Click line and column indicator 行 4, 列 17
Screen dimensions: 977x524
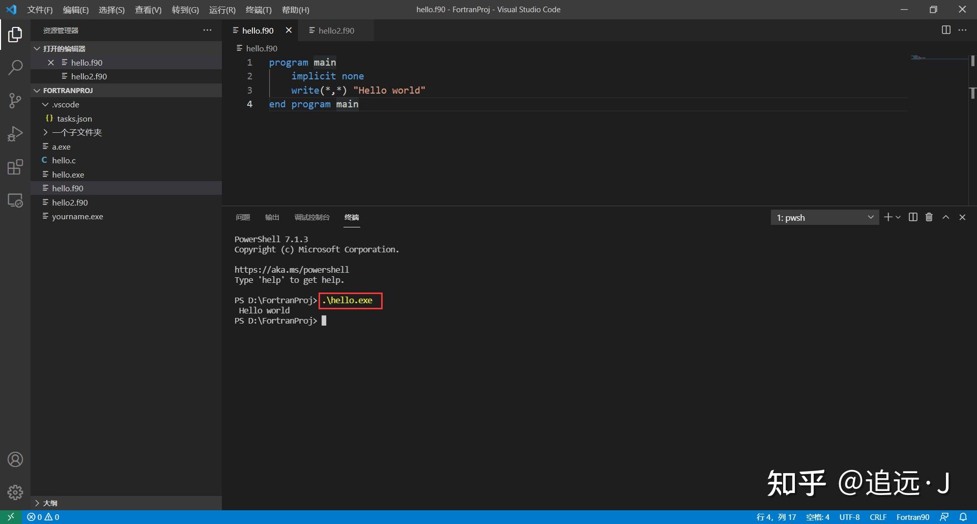tap(776, 517)
